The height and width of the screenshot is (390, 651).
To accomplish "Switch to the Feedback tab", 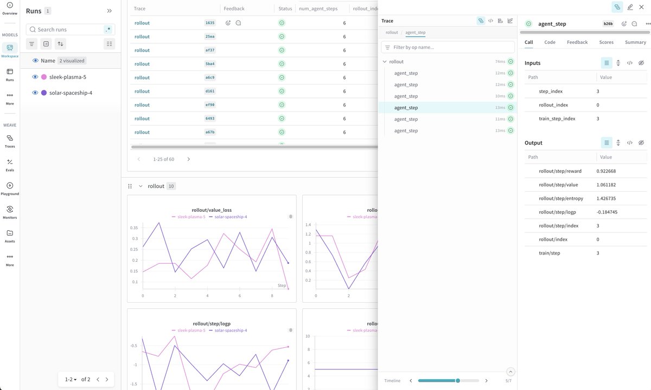I will (577, 42).
